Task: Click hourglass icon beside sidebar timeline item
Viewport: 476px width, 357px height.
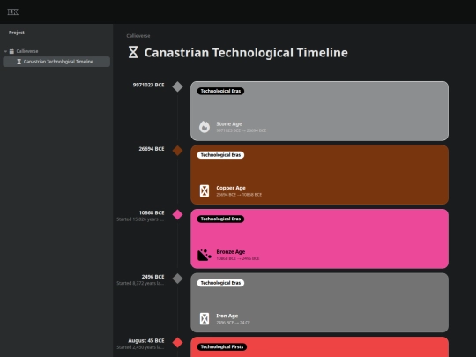Action: (x=19, y=62)
